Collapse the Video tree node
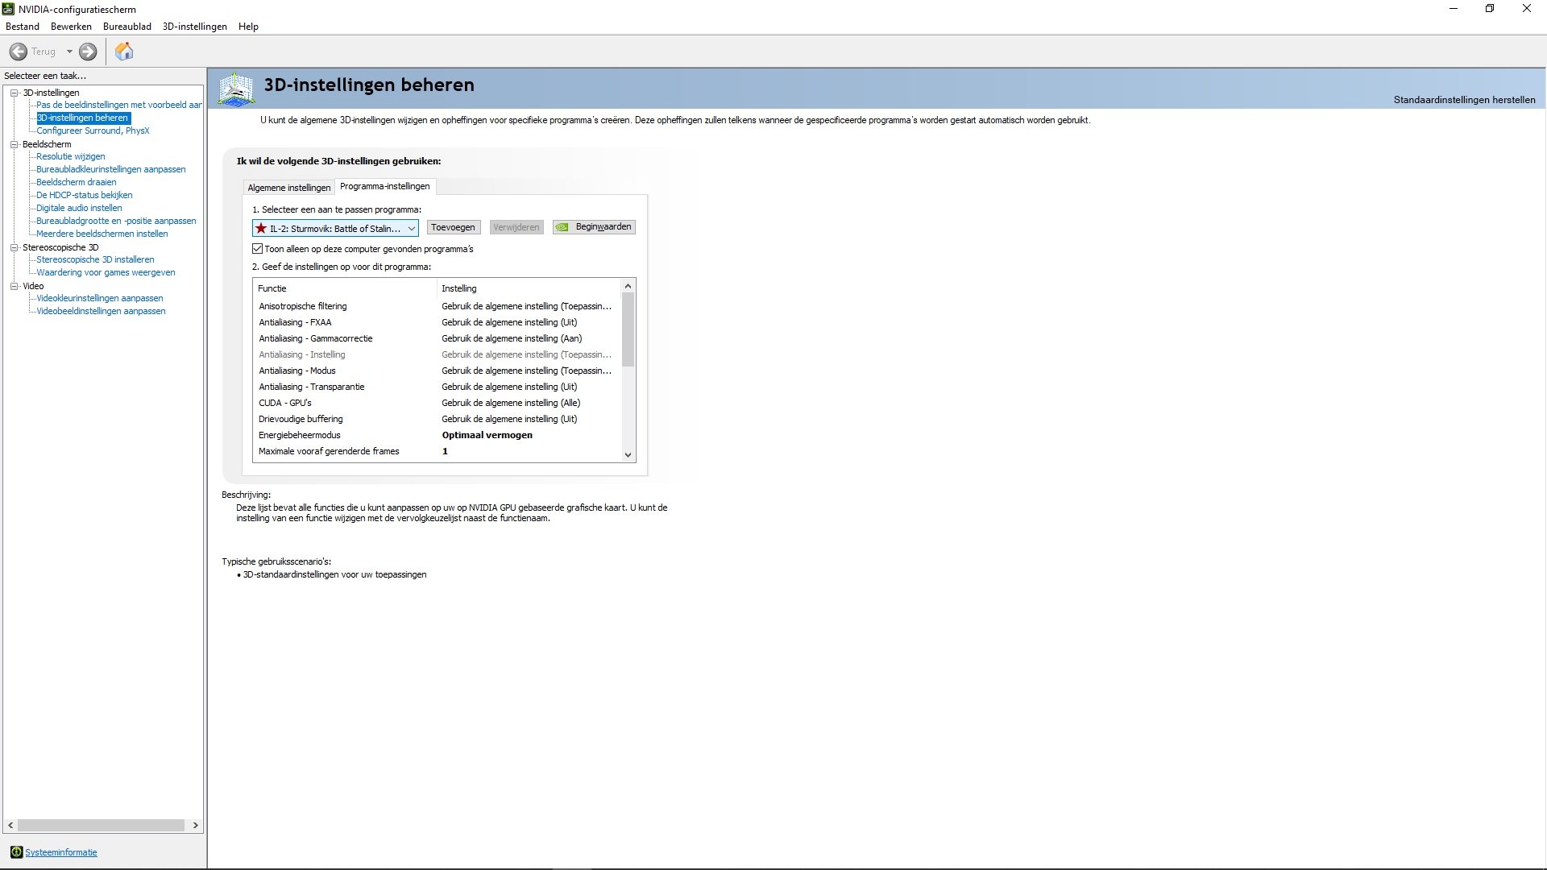Screen dimensions: 1547x870 coord(14,286)
